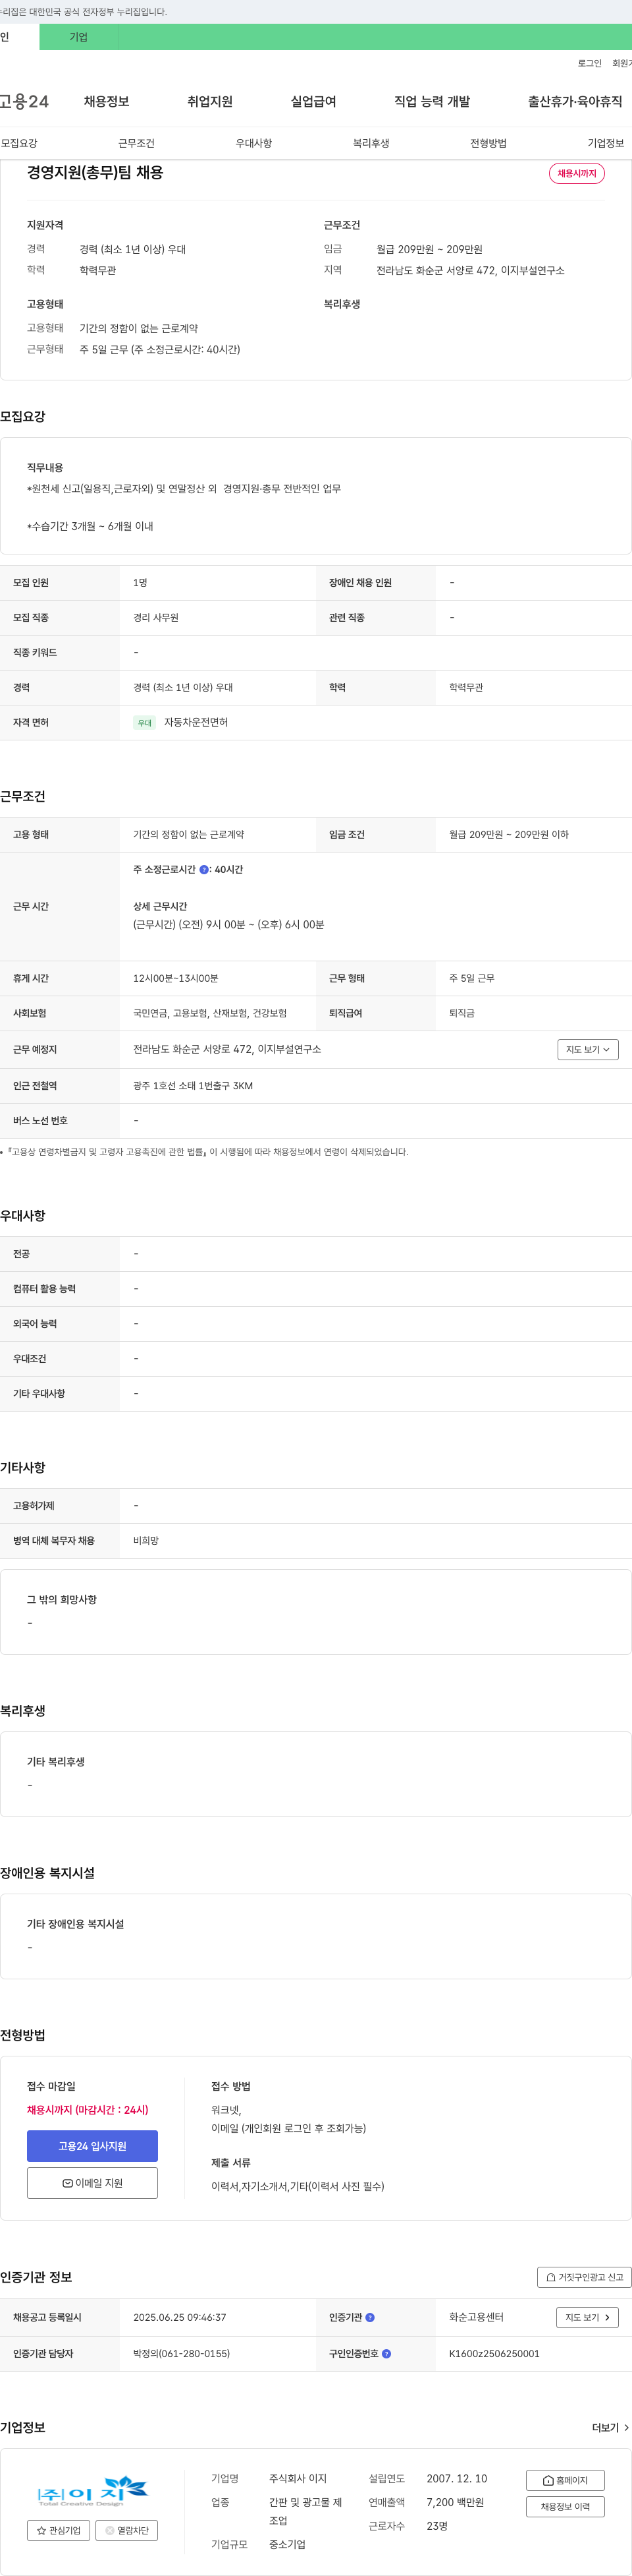Click 이메일 지원 button
This screenshot has width=632, height=2576.
[92, 2183]
